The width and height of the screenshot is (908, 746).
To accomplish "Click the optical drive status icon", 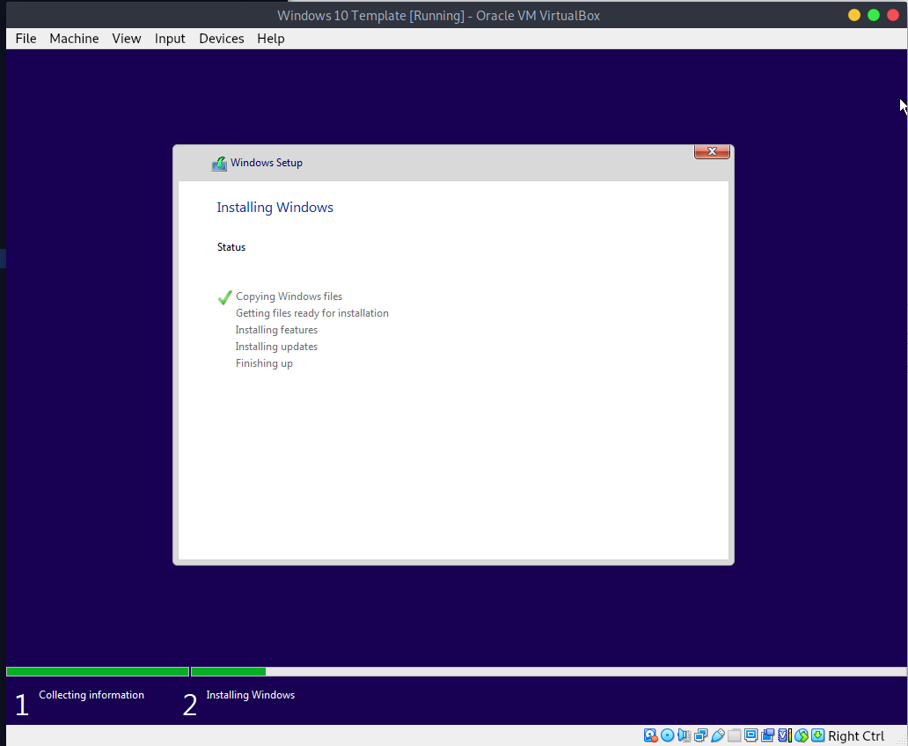I will coord(667,735).
